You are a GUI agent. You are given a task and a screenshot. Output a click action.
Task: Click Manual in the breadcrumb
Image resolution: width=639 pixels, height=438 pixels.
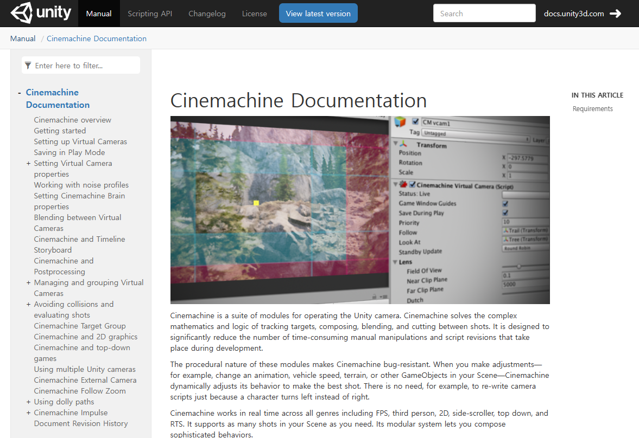click(x=23, y=38)
